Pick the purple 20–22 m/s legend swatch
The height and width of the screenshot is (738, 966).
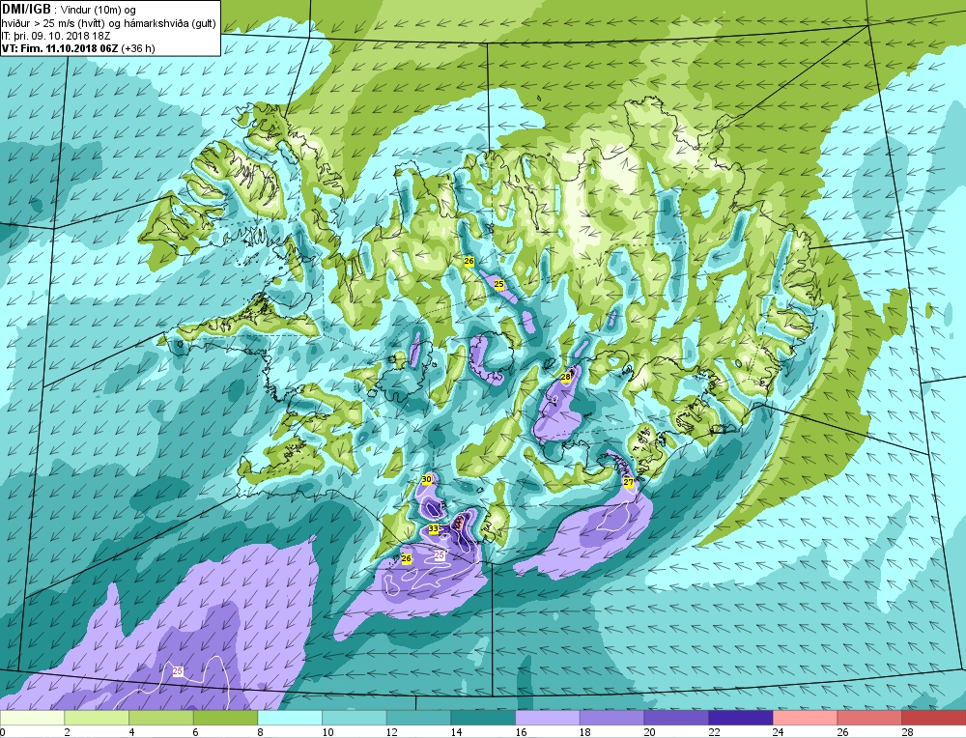tap(676, 719)
